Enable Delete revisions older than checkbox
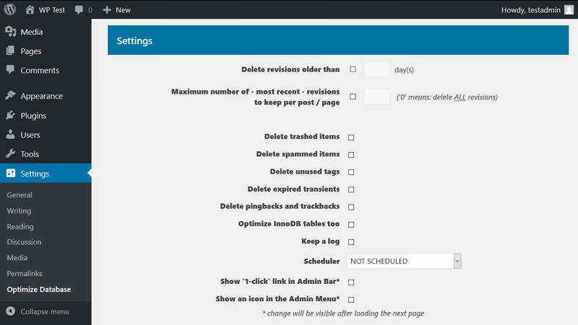Screen dimensions: 578x325 click(353, 69)
